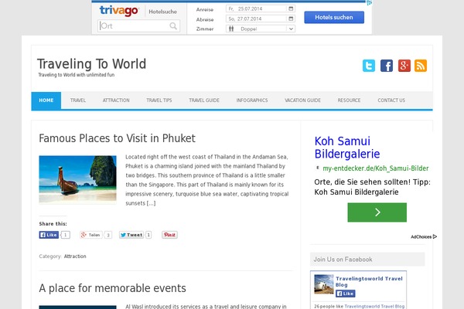Click the Anreise date field

[x=261, y=8]
